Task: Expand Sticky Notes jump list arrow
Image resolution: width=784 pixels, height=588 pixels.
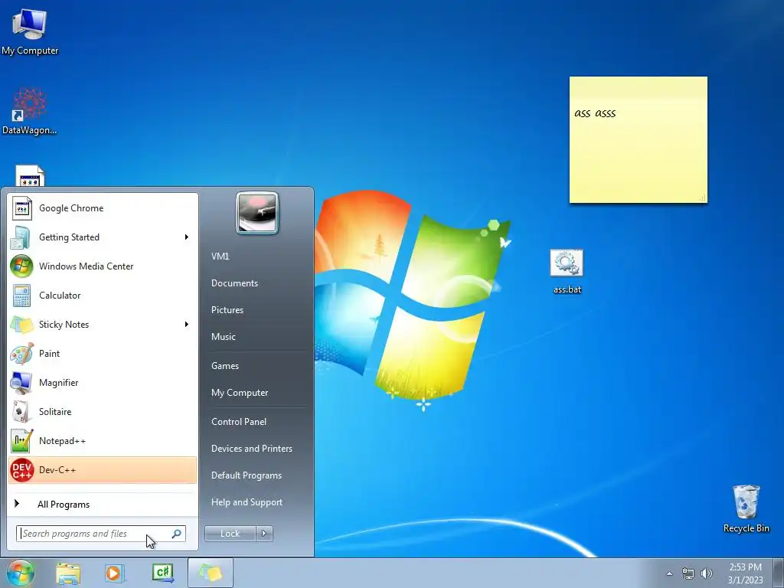Action: 187,325
